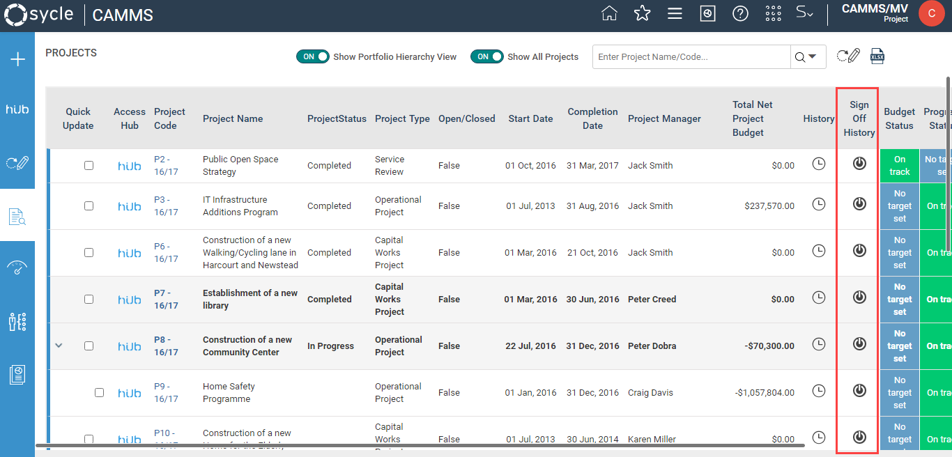
Task: Tick Quick Update checkbox for P6 - 16/17
Action: click(89, 252)
